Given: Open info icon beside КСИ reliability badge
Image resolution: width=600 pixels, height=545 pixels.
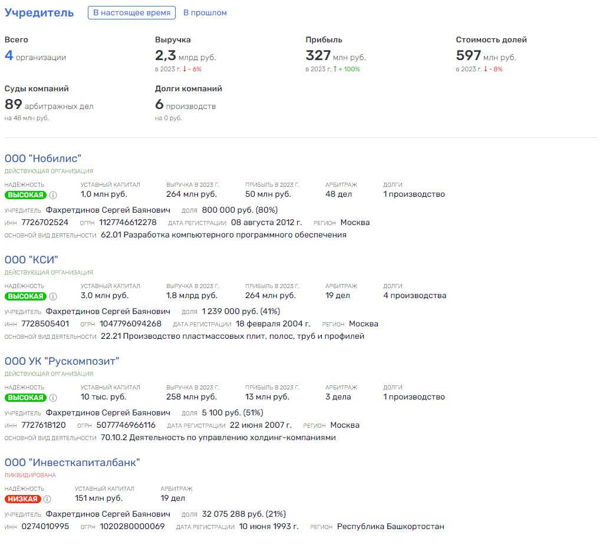Looking at the screenshot, I should pyautogui.click(x=53, y=296).
